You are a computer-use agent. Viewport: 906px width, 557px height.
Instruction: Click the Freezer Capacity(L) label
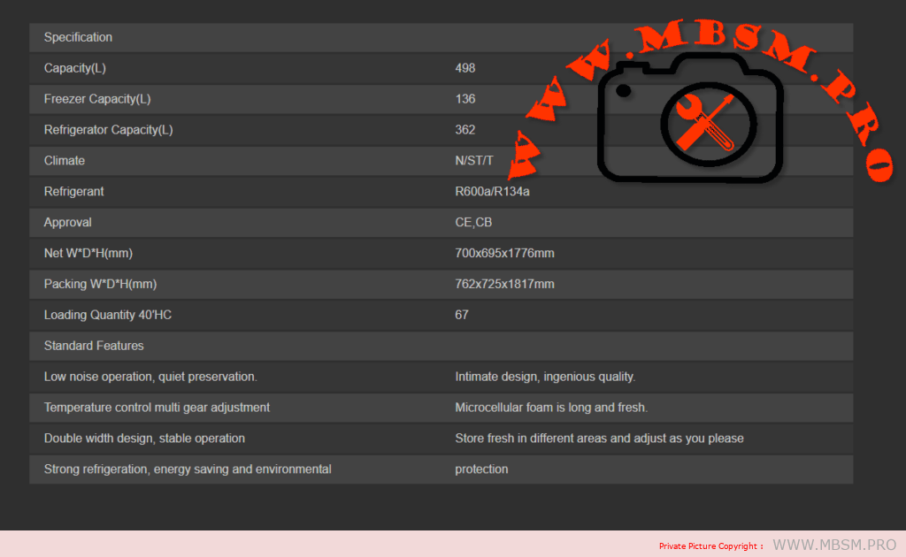[x=97, y=99]
